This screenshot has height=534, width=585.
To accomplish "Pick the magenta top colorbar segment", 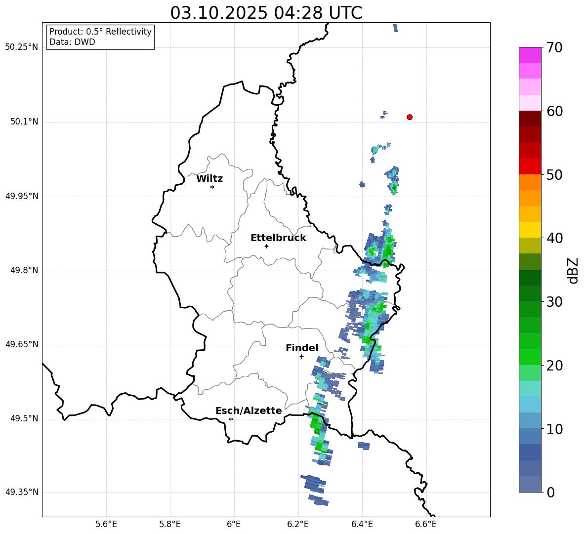I will click(x=530, y=55).
